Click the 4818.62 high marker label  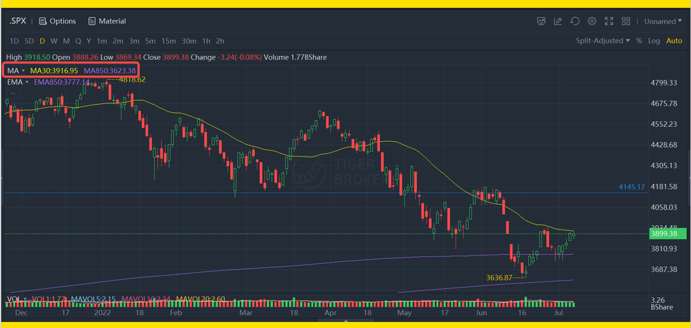132,80
